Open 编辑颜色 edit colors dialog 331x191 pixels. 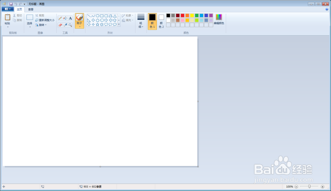pos(219,19)
